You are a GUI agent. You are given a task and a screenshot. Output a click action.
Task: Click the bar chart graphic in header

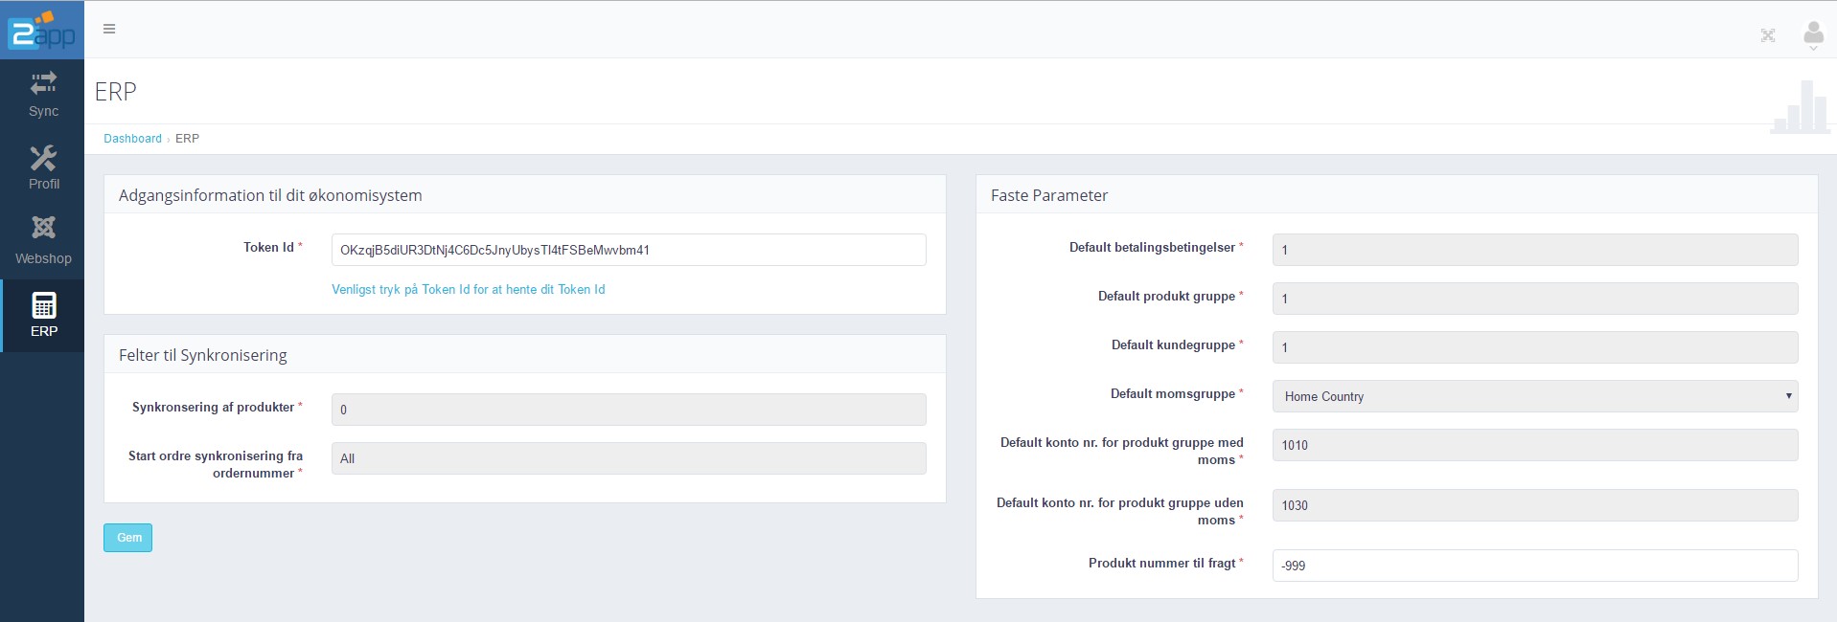[x=1799, y=108]
